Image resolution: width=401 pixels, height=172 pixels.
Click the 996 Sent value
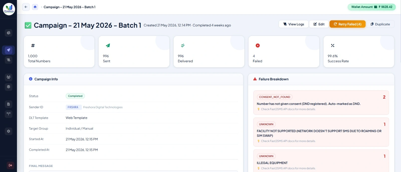pyautogui.click(x=106, y=56)
